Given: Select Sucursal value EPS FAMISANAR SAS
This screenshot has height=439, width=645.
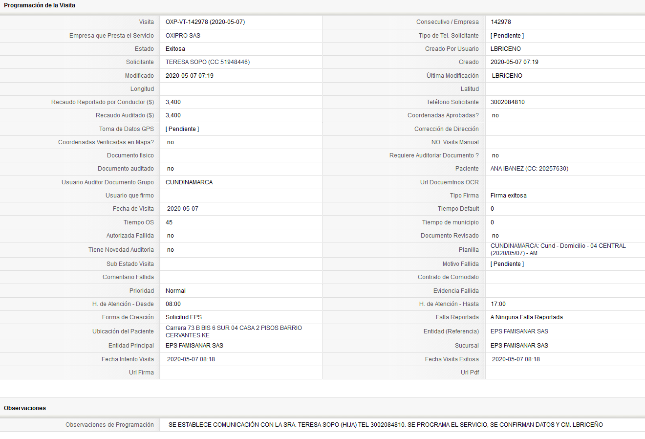Looking at the screenshot, I should pos(519,346).
